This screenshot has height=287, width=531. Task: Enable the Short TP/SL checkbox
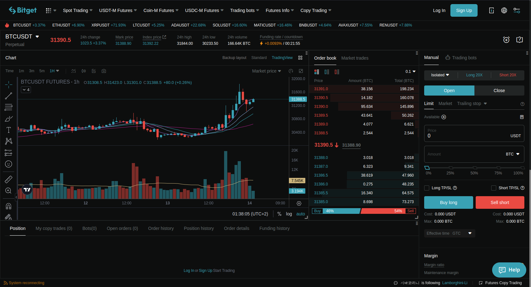pyautogui.click(x=494, y=188)
